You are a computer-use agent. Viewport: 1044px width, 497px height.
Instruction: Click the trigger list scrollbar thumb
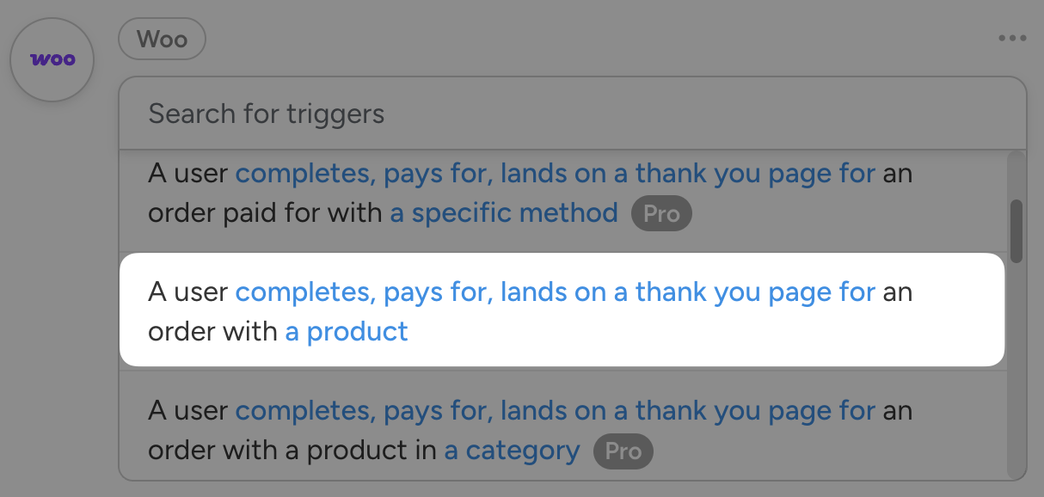pyautogui.click(x=1016, y=230)
